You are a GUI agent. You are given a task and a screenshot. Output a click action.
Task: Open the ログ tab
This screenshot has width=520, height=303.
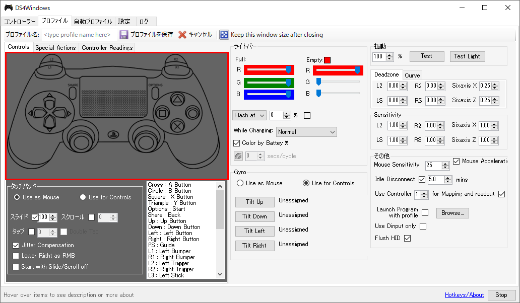145,22
